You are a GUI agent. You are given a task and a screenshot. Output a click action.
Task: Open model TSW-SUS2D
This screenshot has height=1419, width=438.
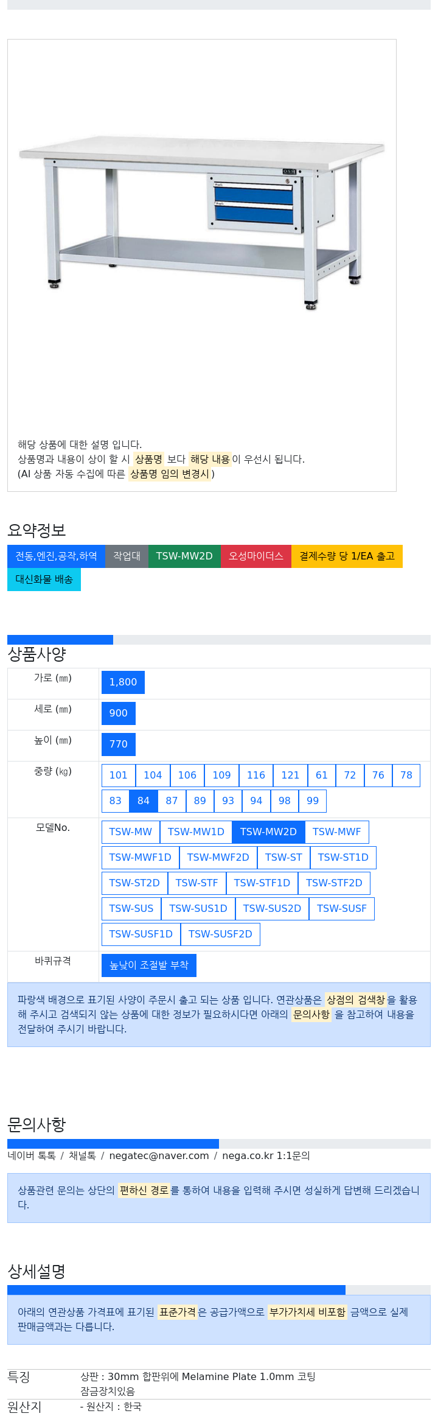coord(272,909)
